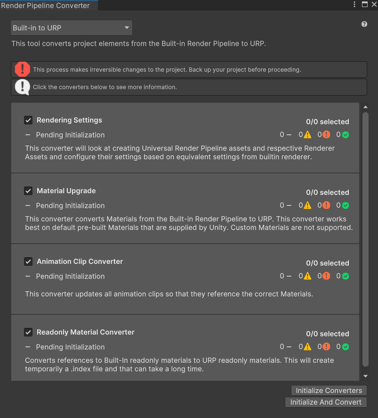Click the white info speech-bubble icon
The height and width of the screenshot is (418, 378).
click(x=23, y=87)
